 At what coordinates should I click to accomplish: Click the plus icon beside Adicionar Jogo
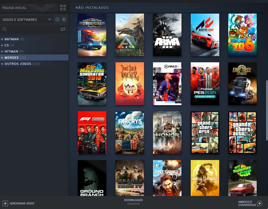(x=5, y=203)
